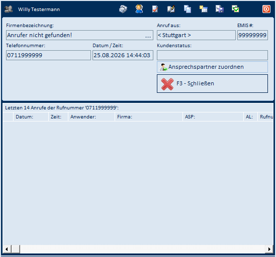The image size is (276, 257).
Task: Open the headset agent icon
Action: [139, 9]
